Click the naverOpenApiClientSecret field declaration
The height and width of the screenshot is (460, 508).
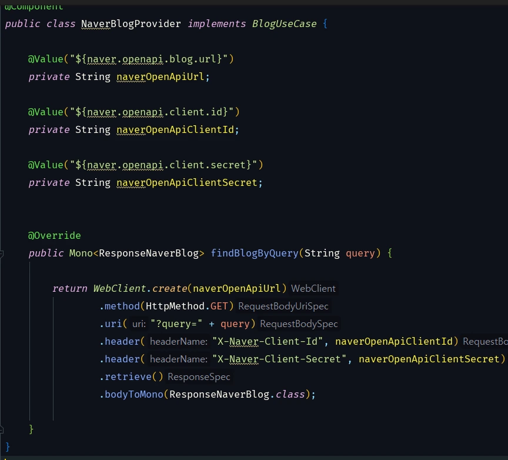pyautogui.click(x=187, y=182)
